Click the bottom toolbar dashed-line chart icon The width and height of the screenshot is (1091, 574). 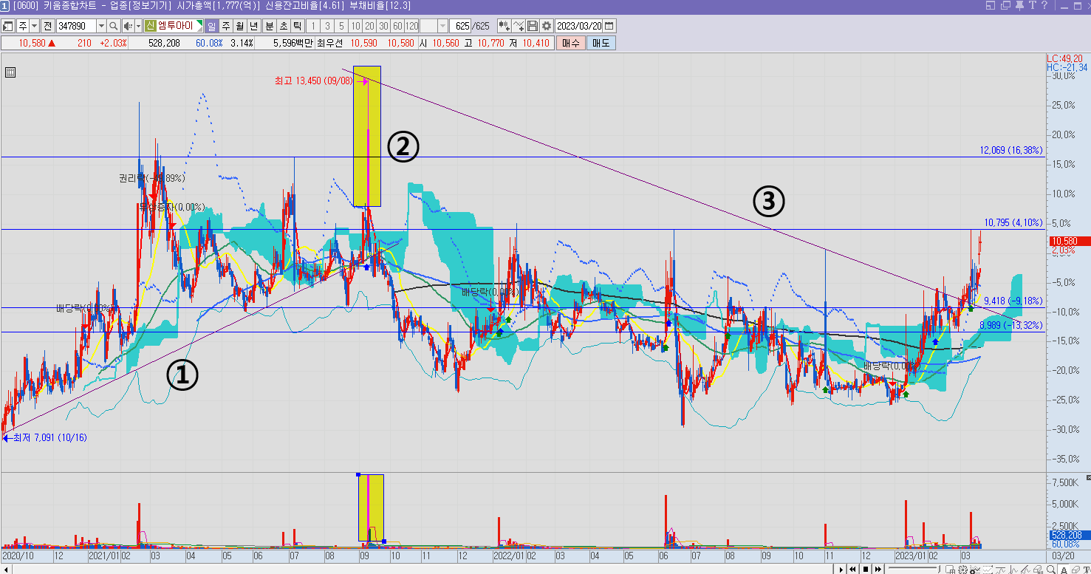988,569
